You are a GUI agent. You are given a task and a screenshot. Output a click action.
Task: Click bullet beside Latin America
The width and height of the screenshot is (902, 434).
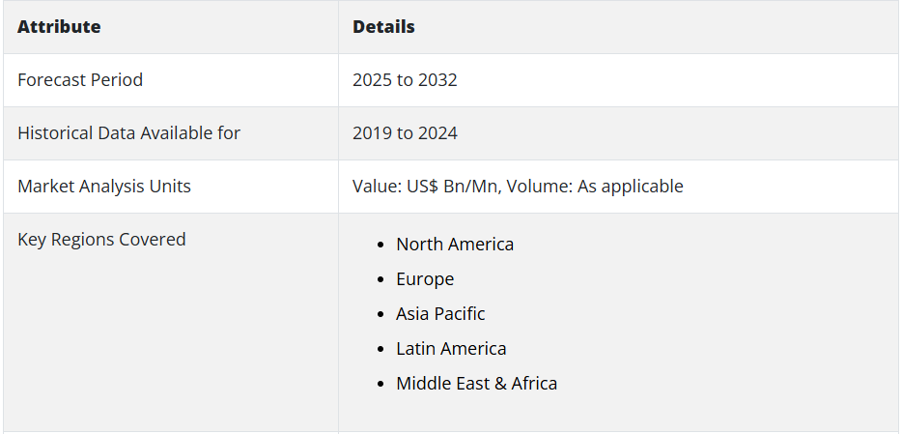381,349
